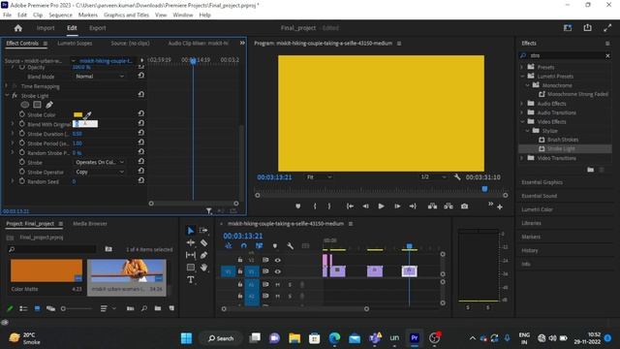Create new bin in Effects panel
Screen dimensions: 620x349
pyautogui.click(x=590, y=170)
